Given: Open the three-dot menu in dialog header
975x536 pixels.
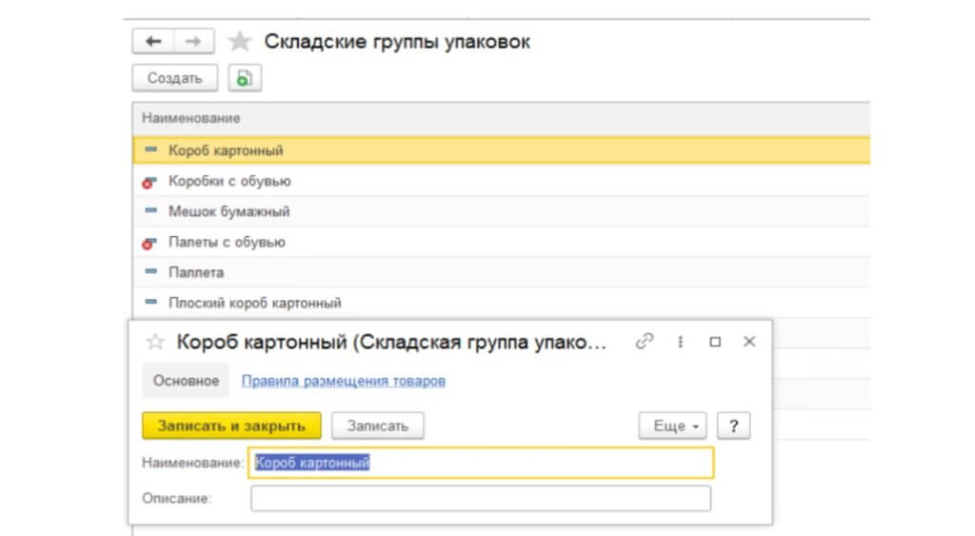Looking at the screenshot, I should [x=680, y=342].
